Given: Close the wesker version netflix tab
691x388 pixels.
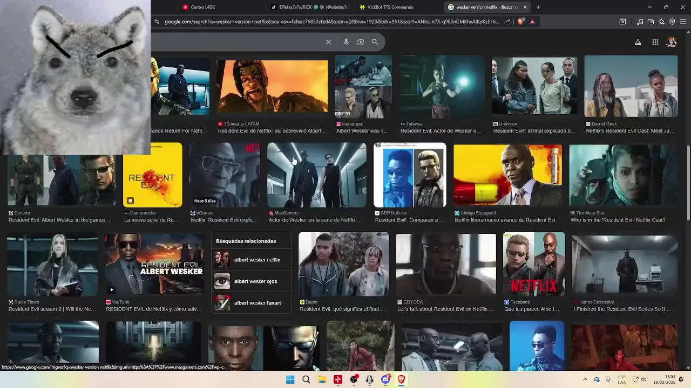Looking at the screenshot, I should pyautogui.click(x=525, y=7).
